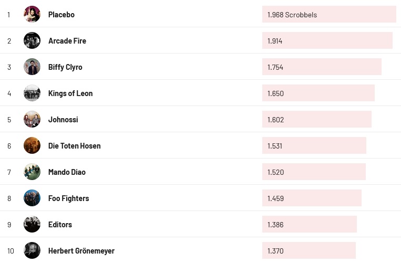Screen dimensions: 401x263
Task: Select the 1.459 scrobble count bar
Action: pos(312,198)
